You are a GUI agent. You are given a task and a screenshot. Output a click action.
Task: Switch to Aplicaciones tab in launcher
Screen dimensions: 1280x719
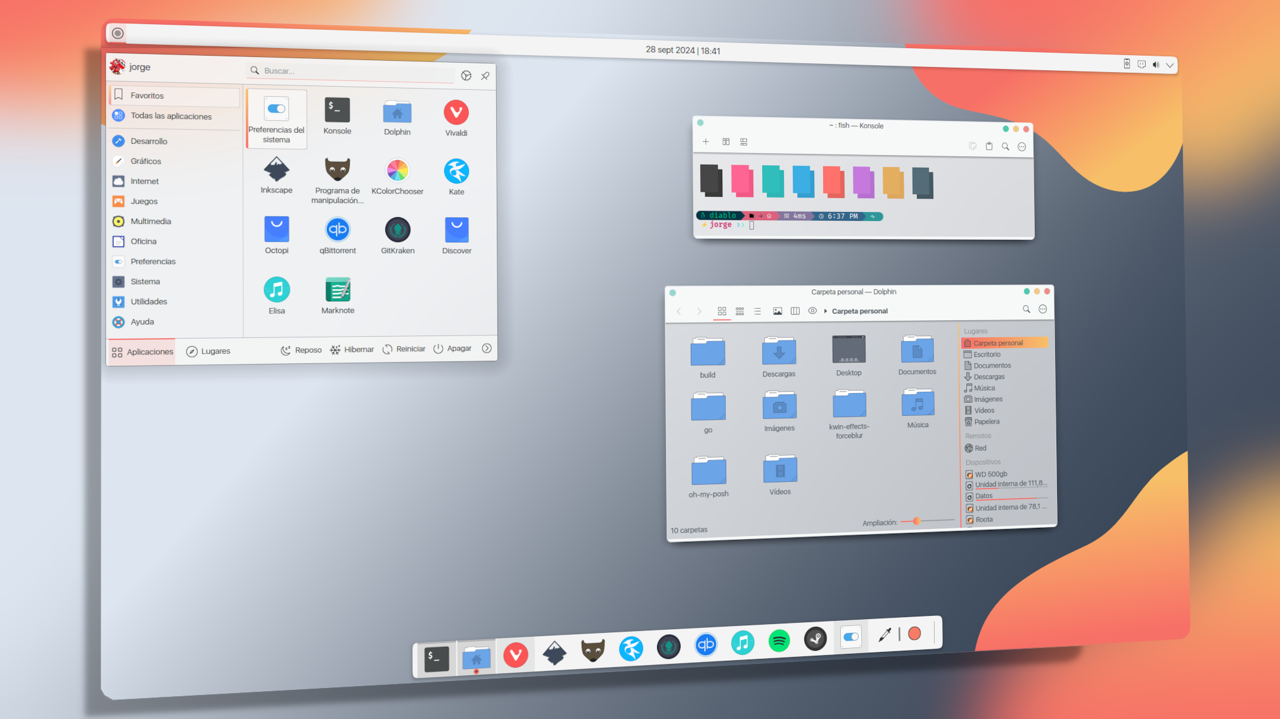142,352
